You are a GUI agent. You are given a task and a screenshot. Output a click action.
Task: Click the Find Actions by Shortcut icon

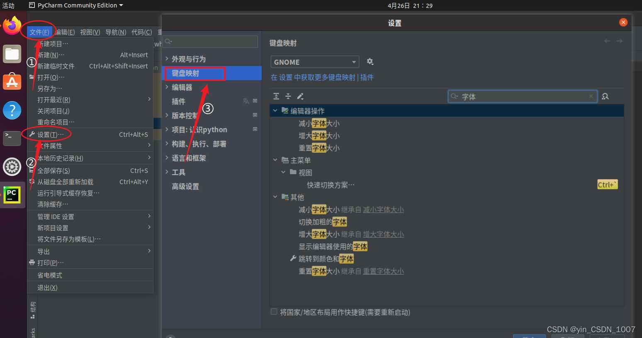click(606, 96)
